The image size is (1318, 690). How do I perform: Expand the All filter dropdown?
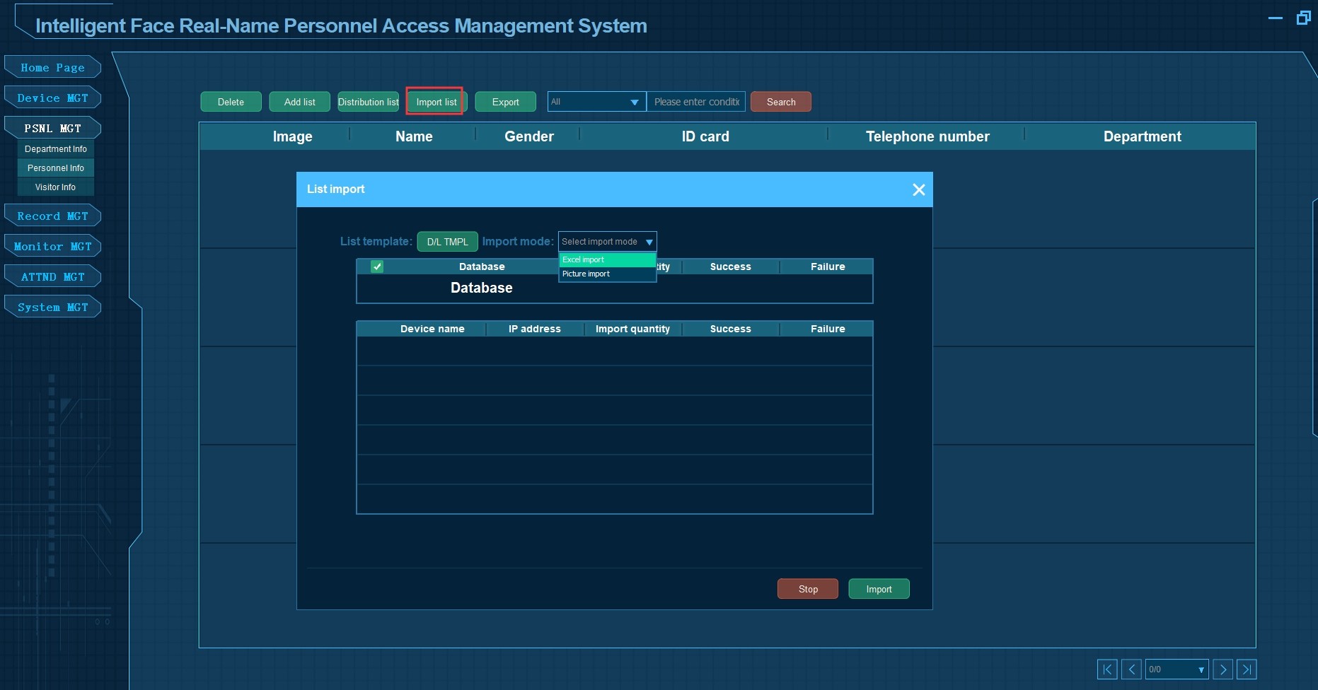click(596, 102)
